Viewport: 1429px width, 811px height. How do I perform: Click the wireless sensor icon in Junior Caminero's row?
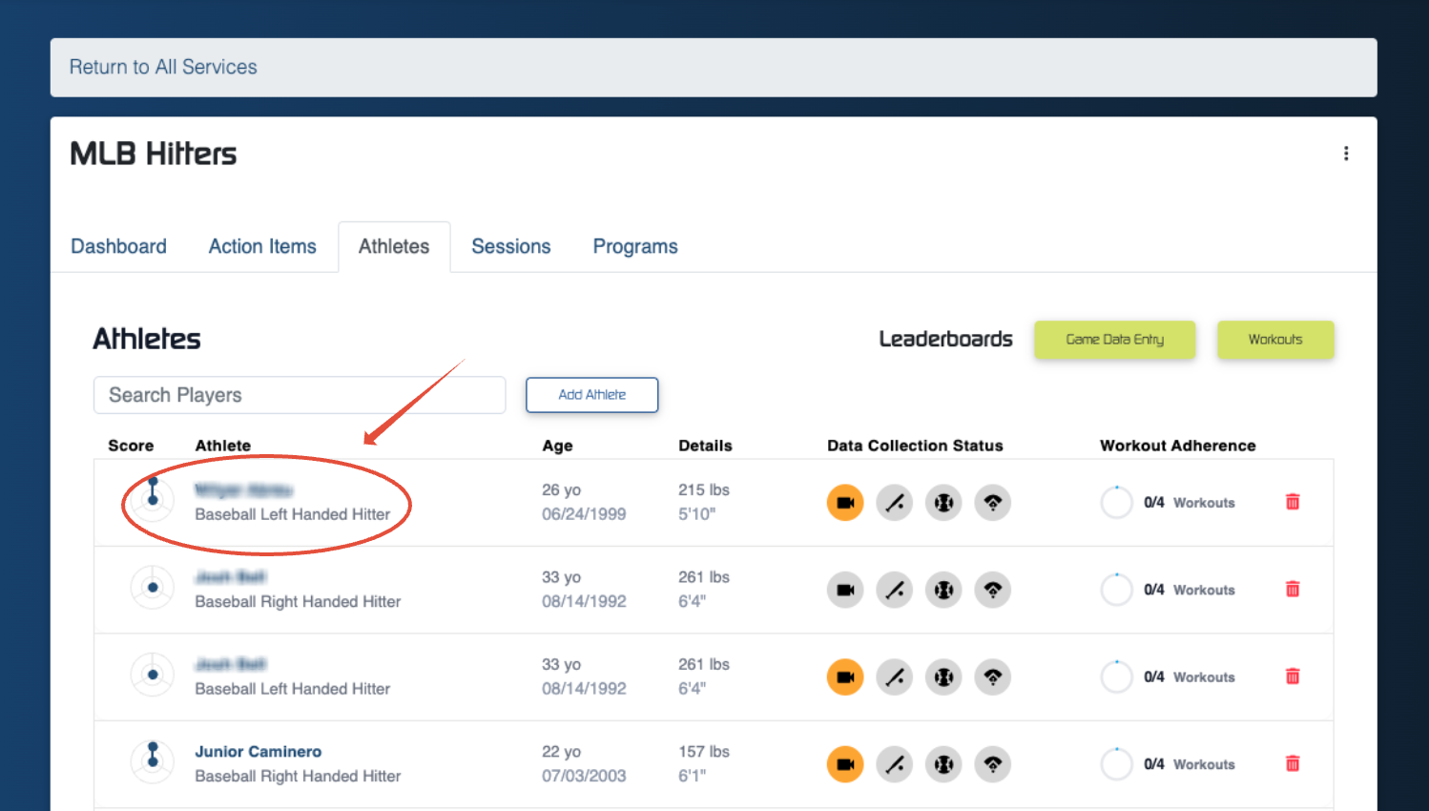(x=993, y=764)
